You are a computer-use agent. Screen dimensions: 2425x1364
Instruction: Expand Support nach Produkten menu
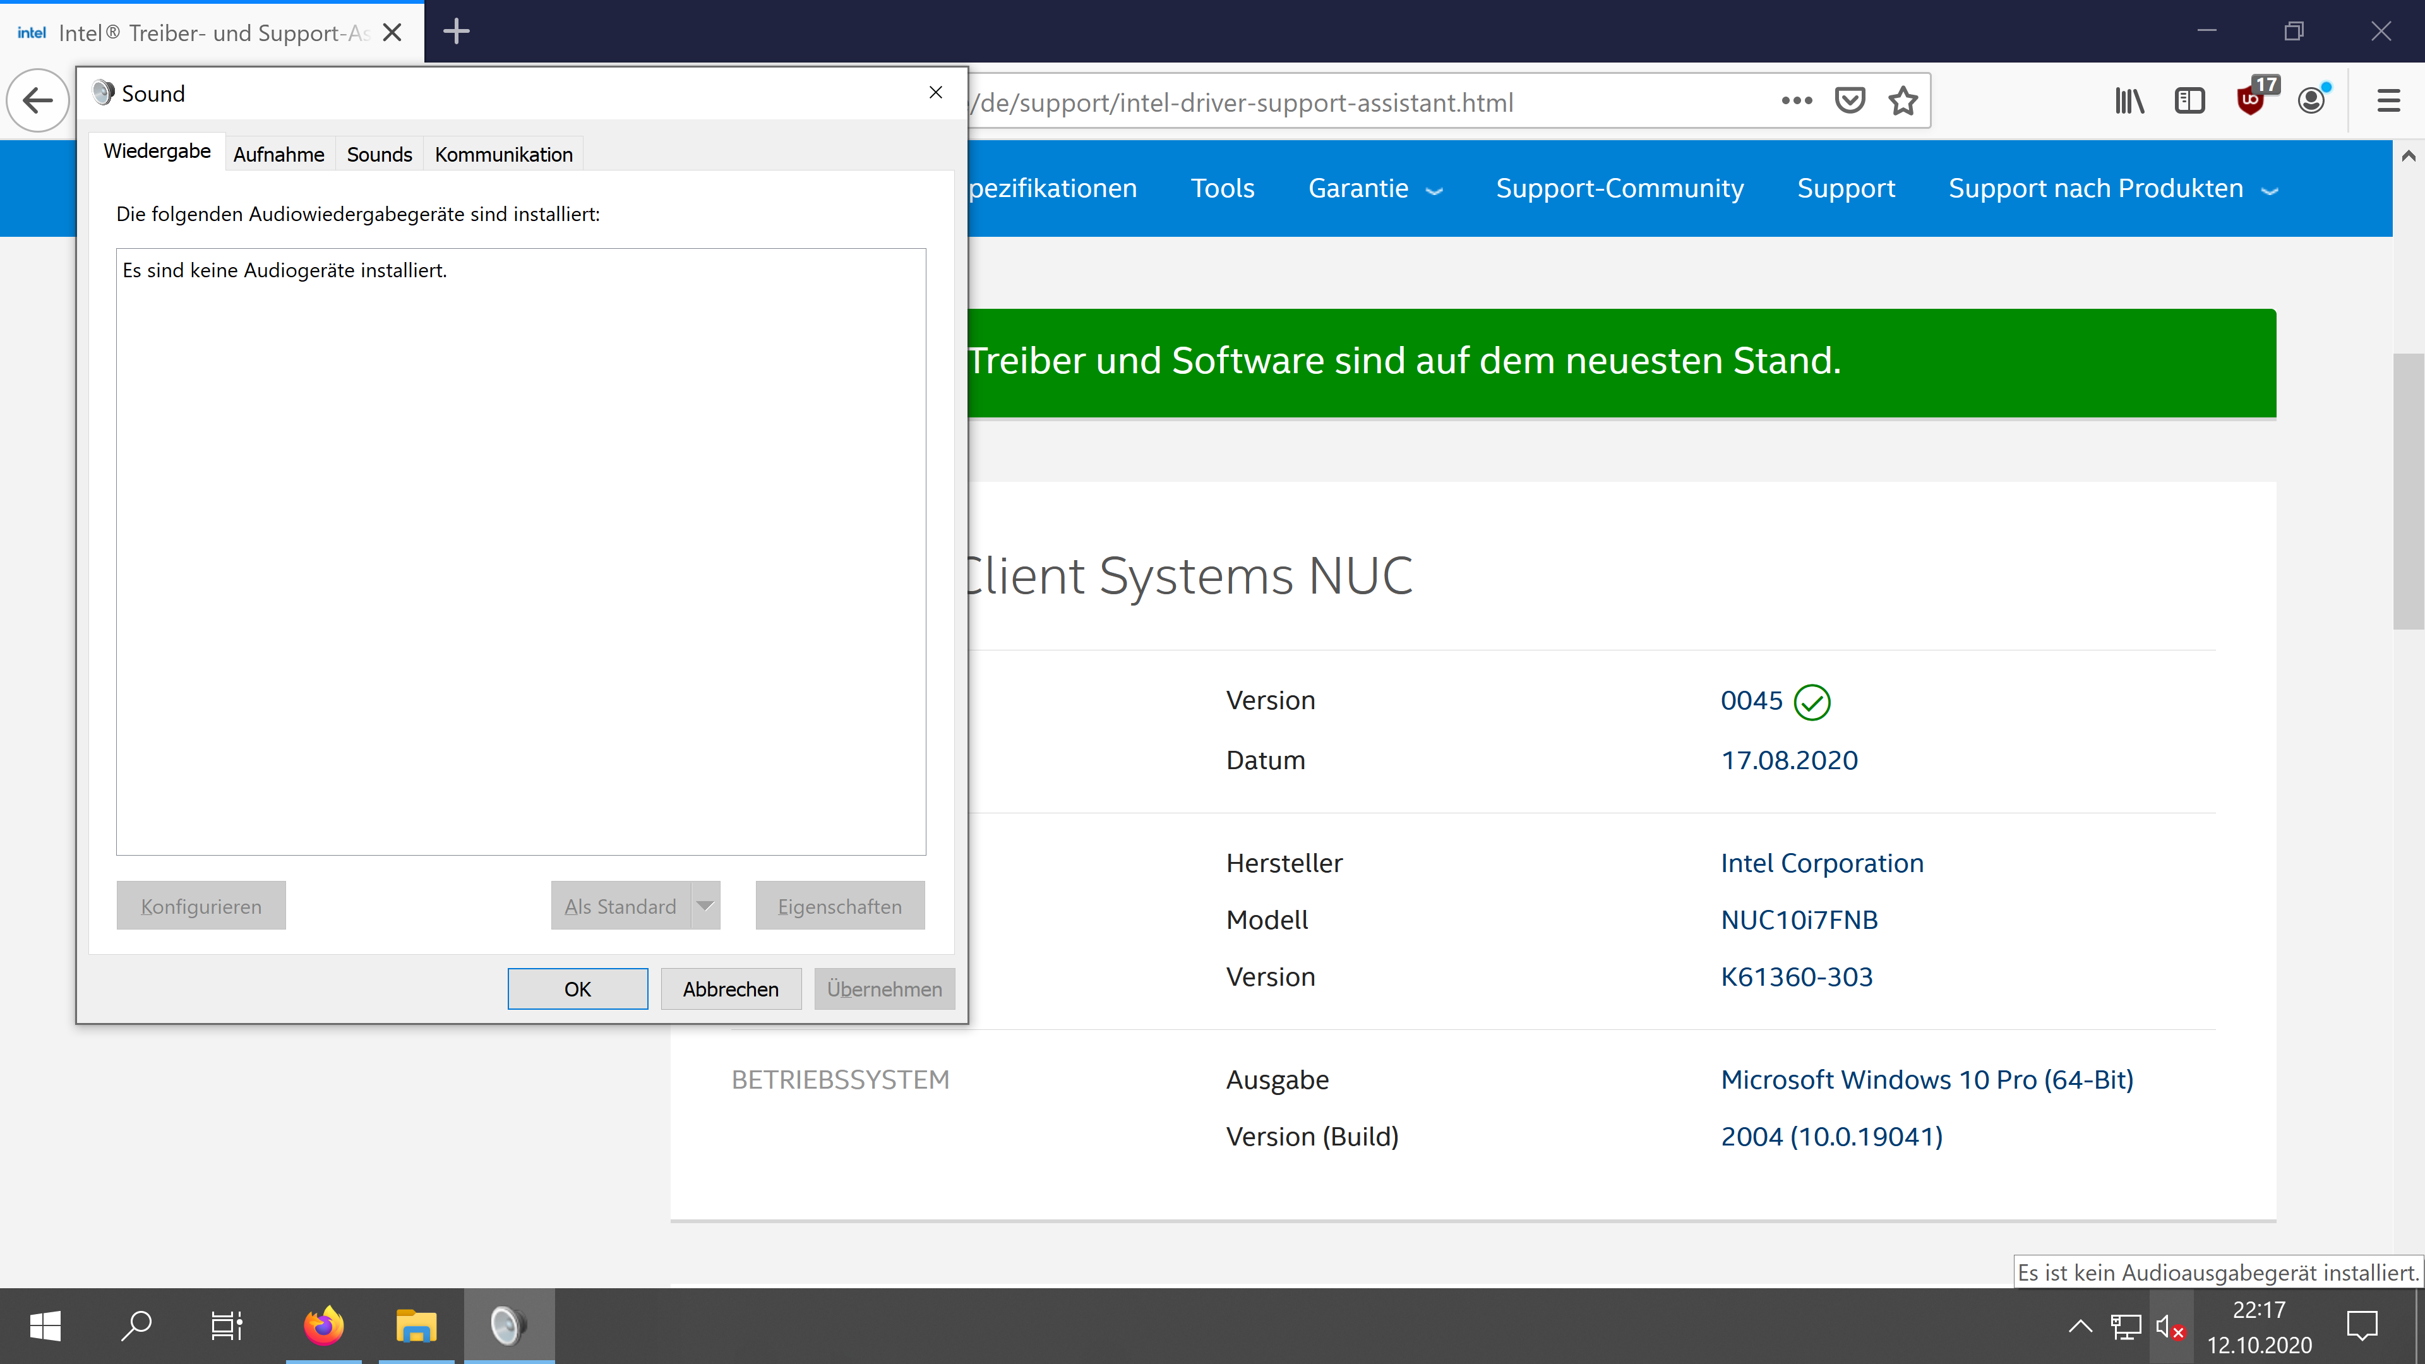click(2112, 188)
